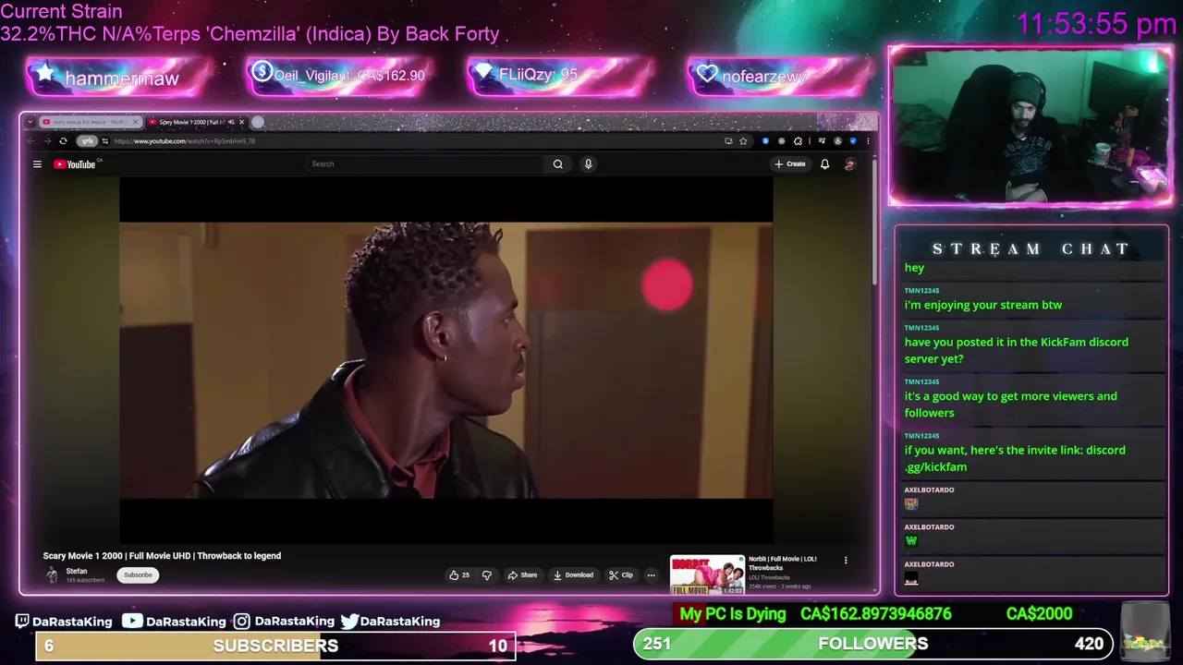Close the 'scary movie full movie' tab

(x=136, y=122)
